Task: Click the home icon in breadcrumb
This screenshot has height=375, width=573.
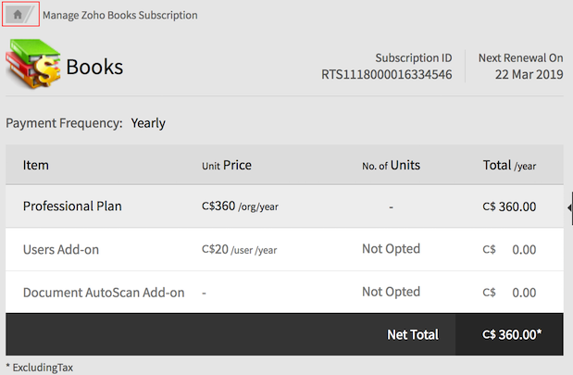Action: click(x=18, y=15)
